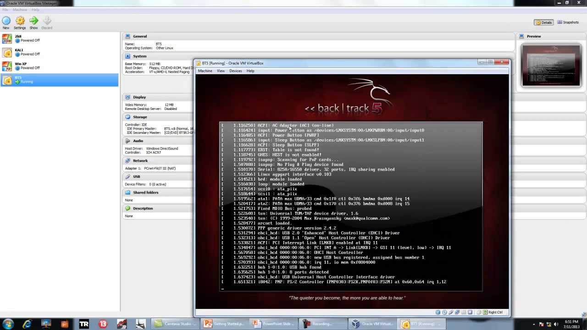The height and width of the screenshot is (330, 587).
Task: Open the Machine menu in the BT5 window
Action: click(x=205, y=71)
